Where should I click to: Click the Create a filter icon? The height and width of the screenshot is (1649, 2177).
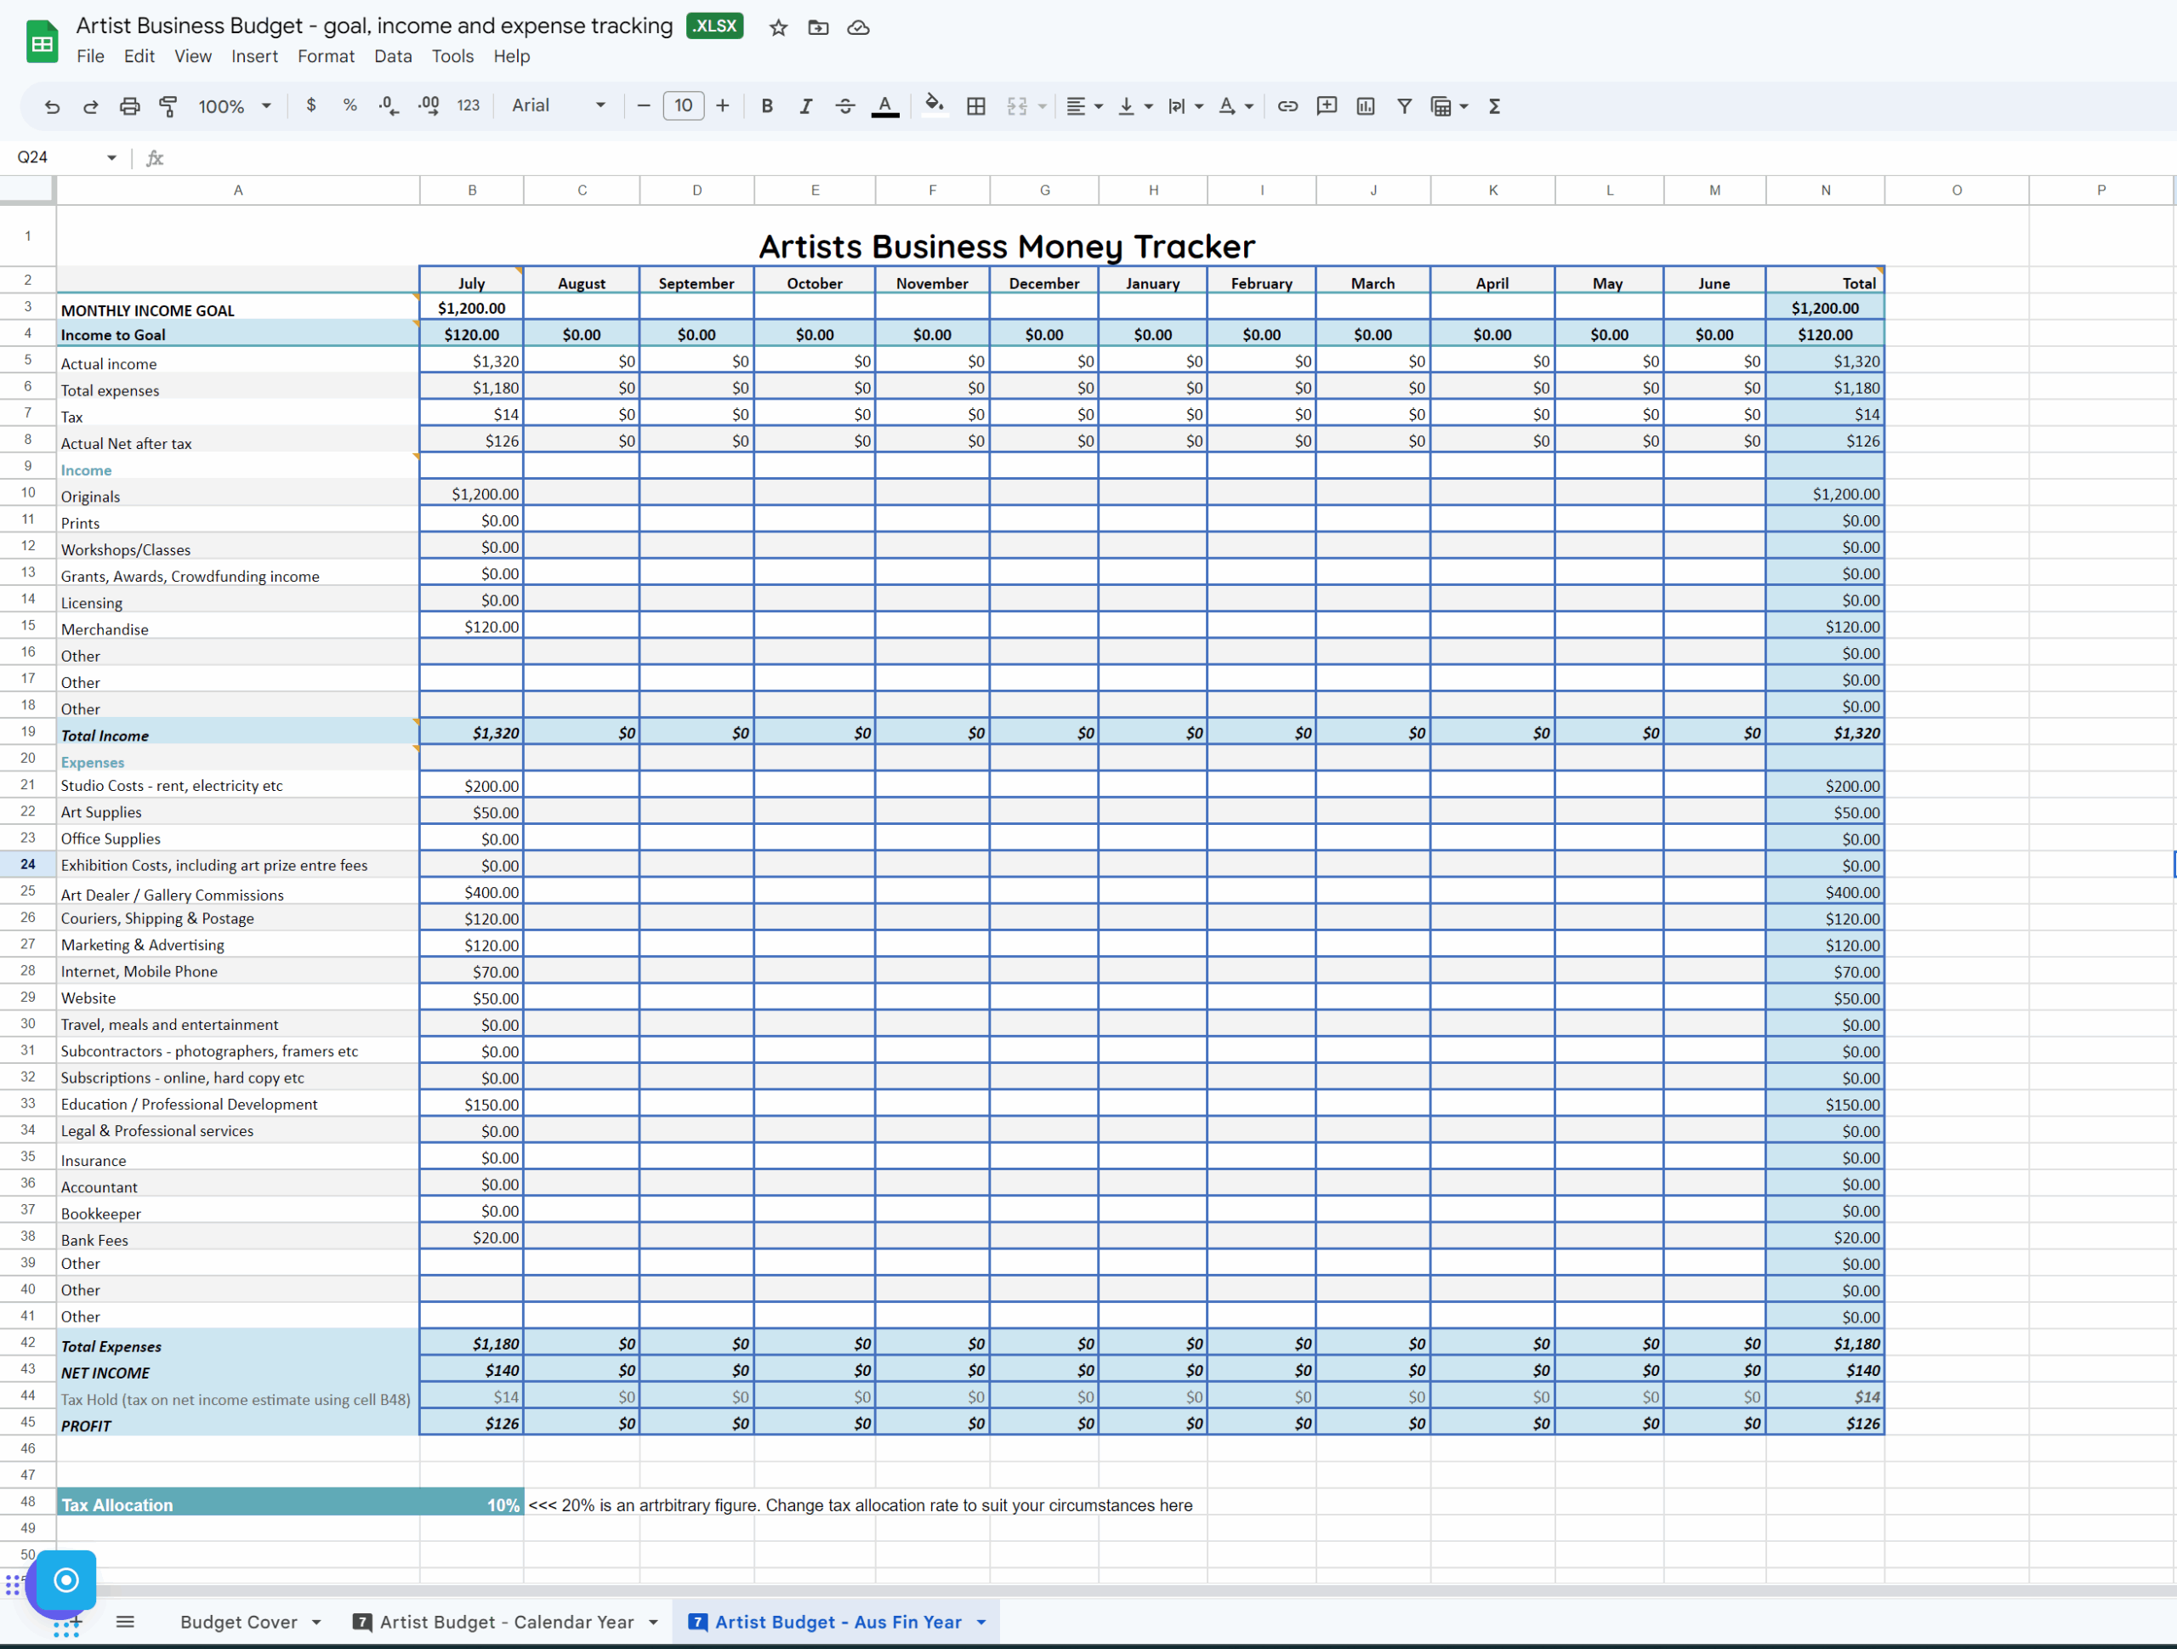click(x=1405, y=106)
